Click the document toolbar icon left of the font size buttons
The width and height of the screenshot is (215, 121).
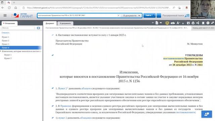click(173, 23)
